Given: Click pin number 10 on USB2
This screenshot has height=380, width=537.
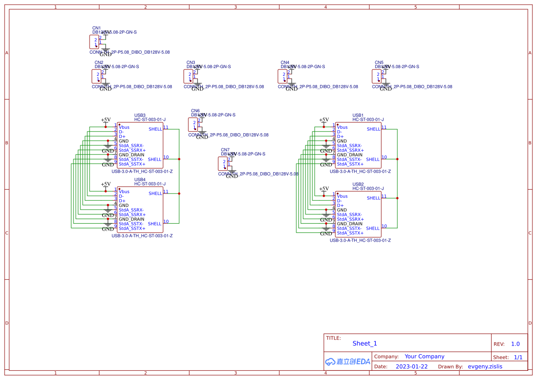Looking at the screenshot, I should (384, 226).
